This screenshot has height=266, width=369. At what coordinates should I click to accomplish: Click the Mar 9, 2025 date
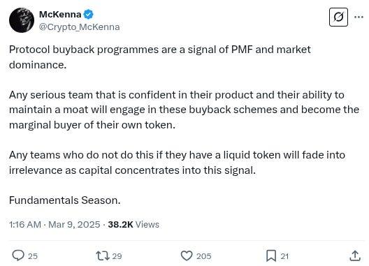(x=74, y=225)
